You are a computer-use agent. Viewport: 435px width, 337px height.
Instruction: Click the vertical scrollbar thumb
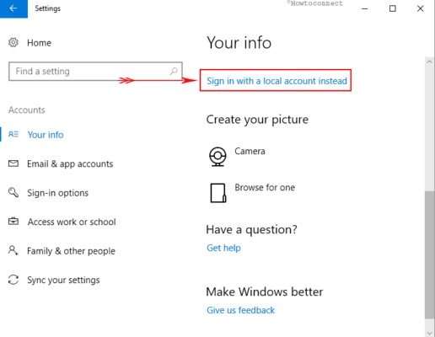tap(429, 254)
